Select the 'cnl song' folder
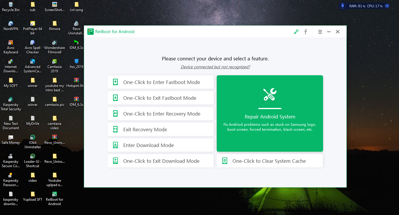This screenshot has height=215, width=399. (x=77, y=7)
